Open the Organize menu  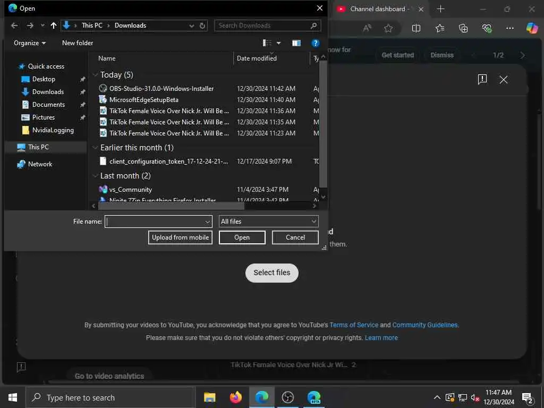tap(30, 43)
